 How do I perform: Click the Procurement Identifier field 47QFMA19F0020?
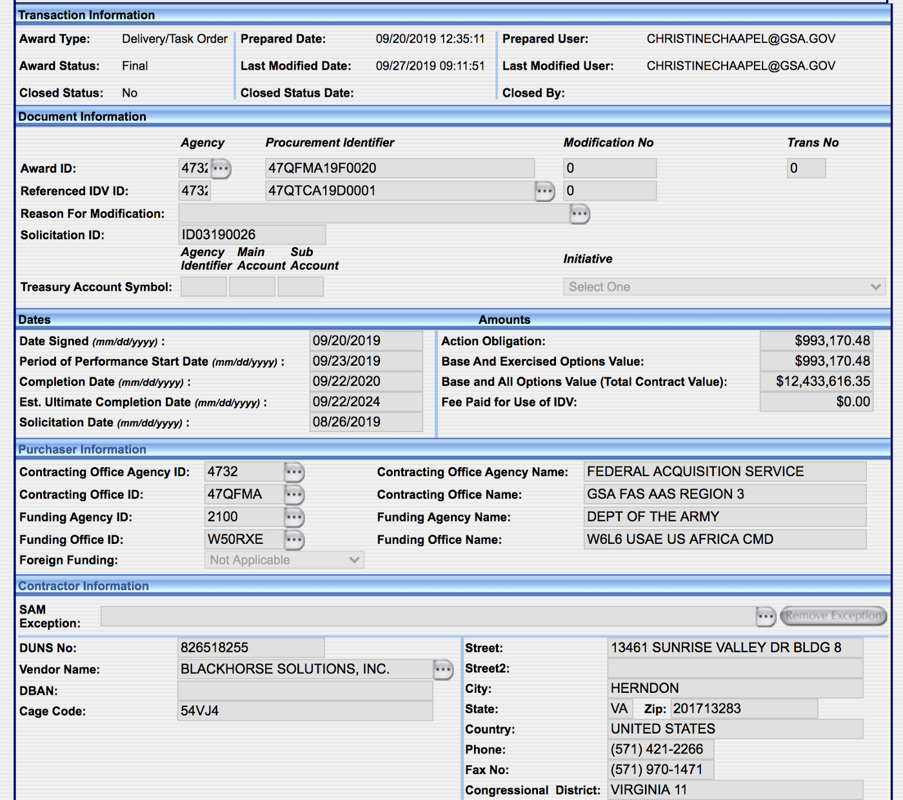point(399,168)
